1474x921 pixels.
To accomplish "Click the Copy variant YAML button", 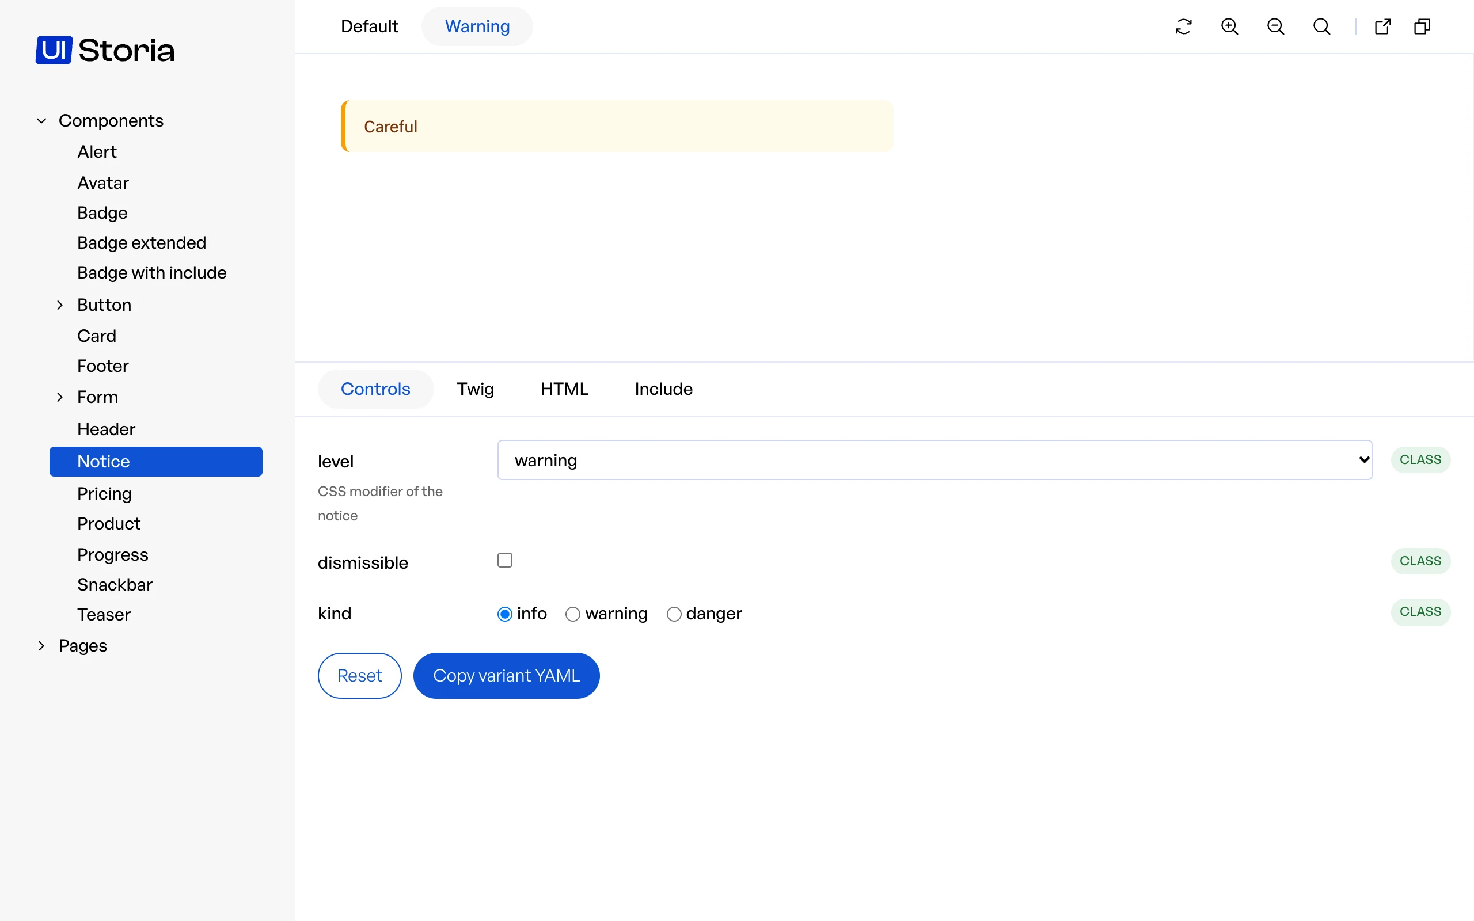I will [x=506, y=676].
